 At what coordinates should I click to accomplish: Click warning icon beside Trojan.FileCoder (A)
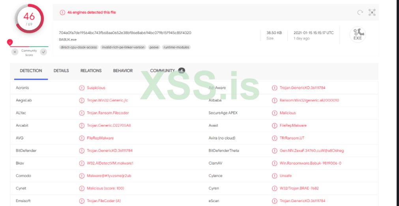tap(82, 200)
